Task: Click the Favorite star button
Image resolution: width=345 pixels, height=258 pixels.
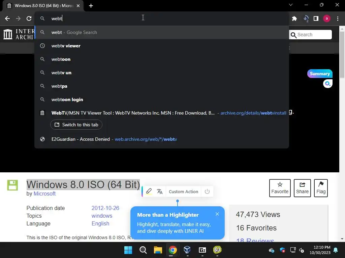Action: [x=280, y=188]
